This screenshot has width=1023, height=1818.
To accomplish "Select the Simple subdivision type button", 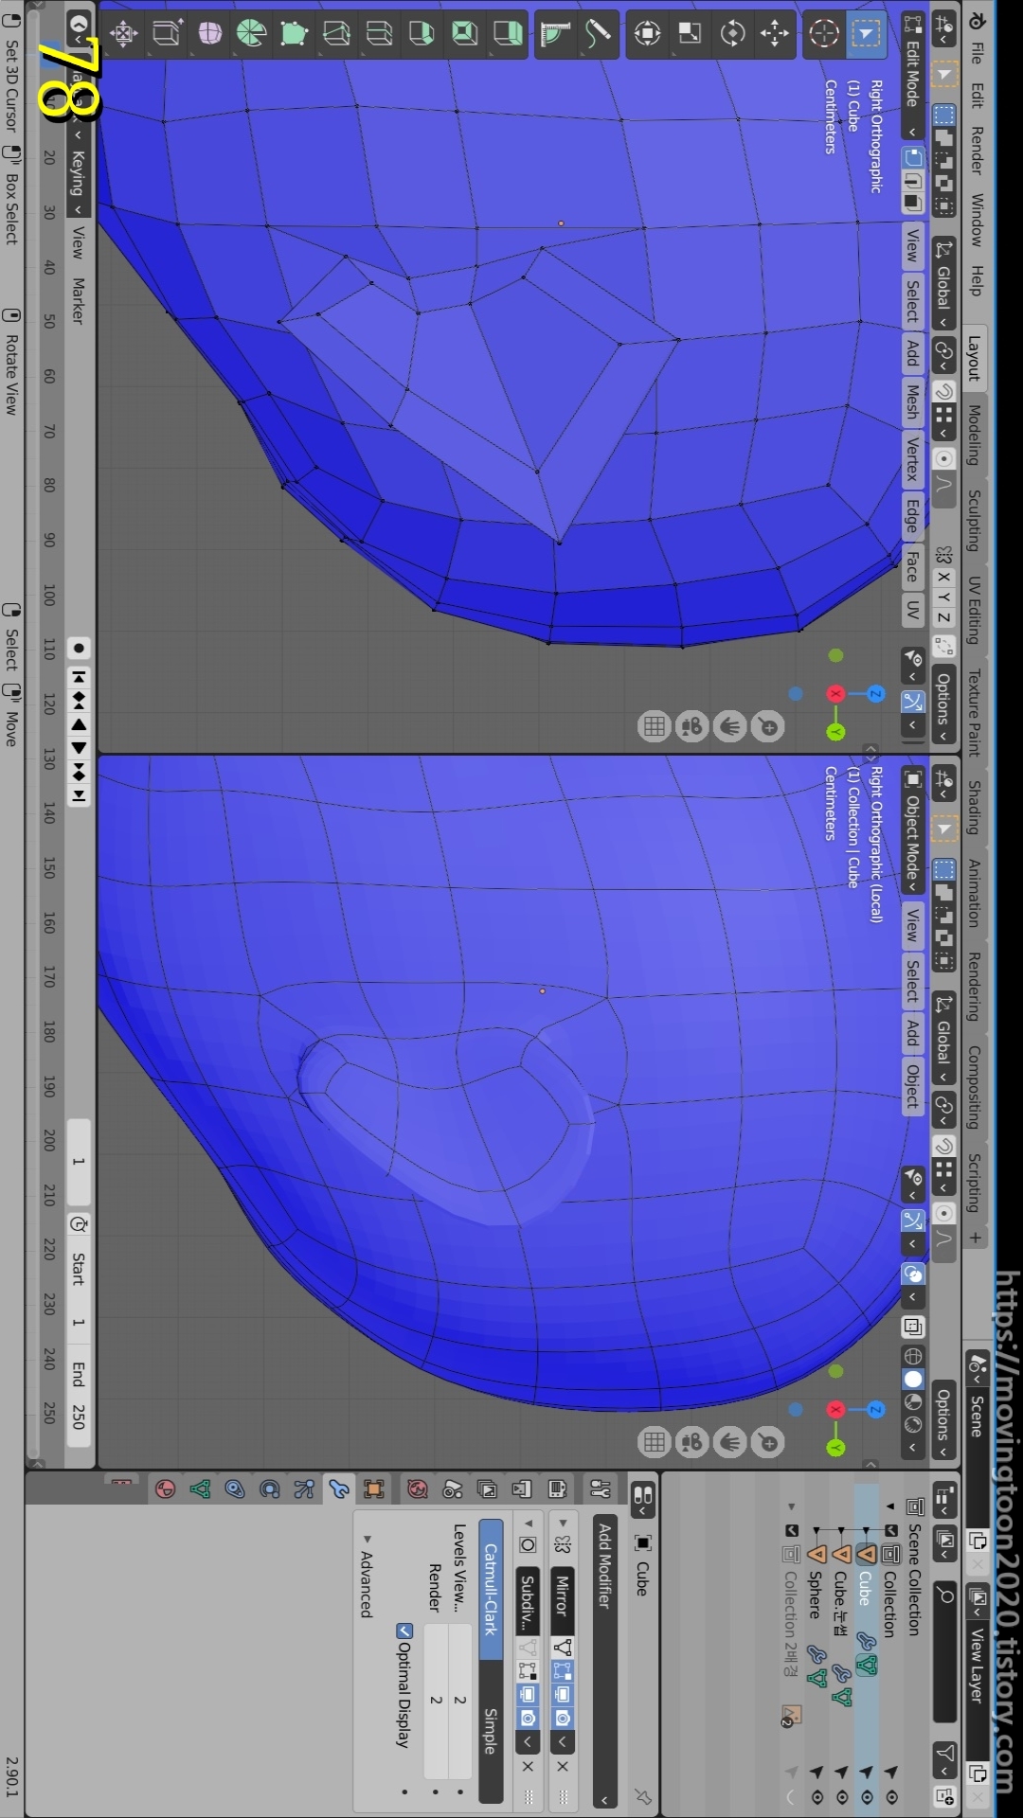I will click(x=491, y=1731).
